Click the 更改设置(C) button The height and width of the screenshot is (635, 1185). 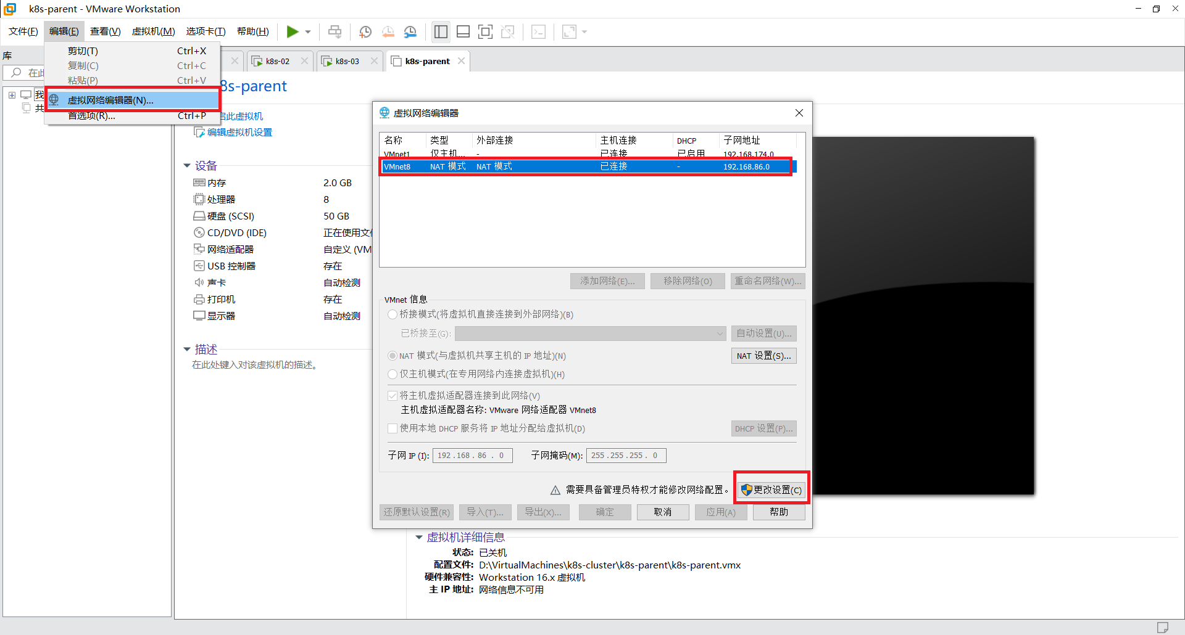pyautogui.click(x=772, y=490)
